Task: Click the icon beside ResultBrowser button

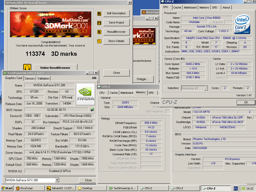Action: click(99, 32)
